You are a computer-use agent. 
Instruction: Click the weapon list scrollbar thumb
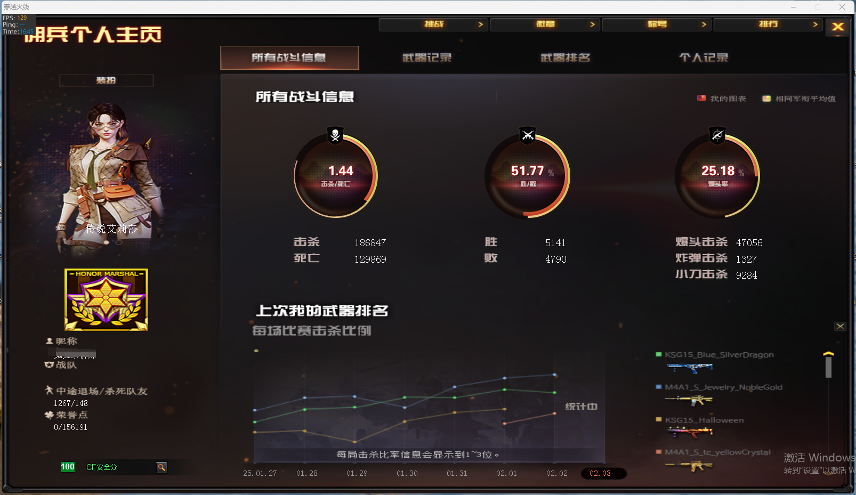point(828,367)
